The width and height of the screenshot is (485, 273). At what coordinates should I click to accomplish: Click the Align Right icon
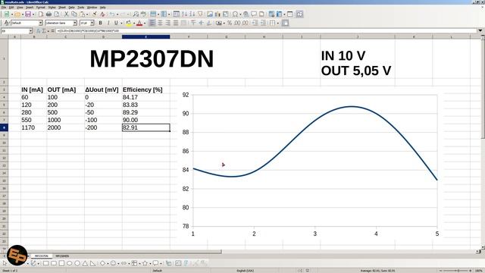[167, 23]
